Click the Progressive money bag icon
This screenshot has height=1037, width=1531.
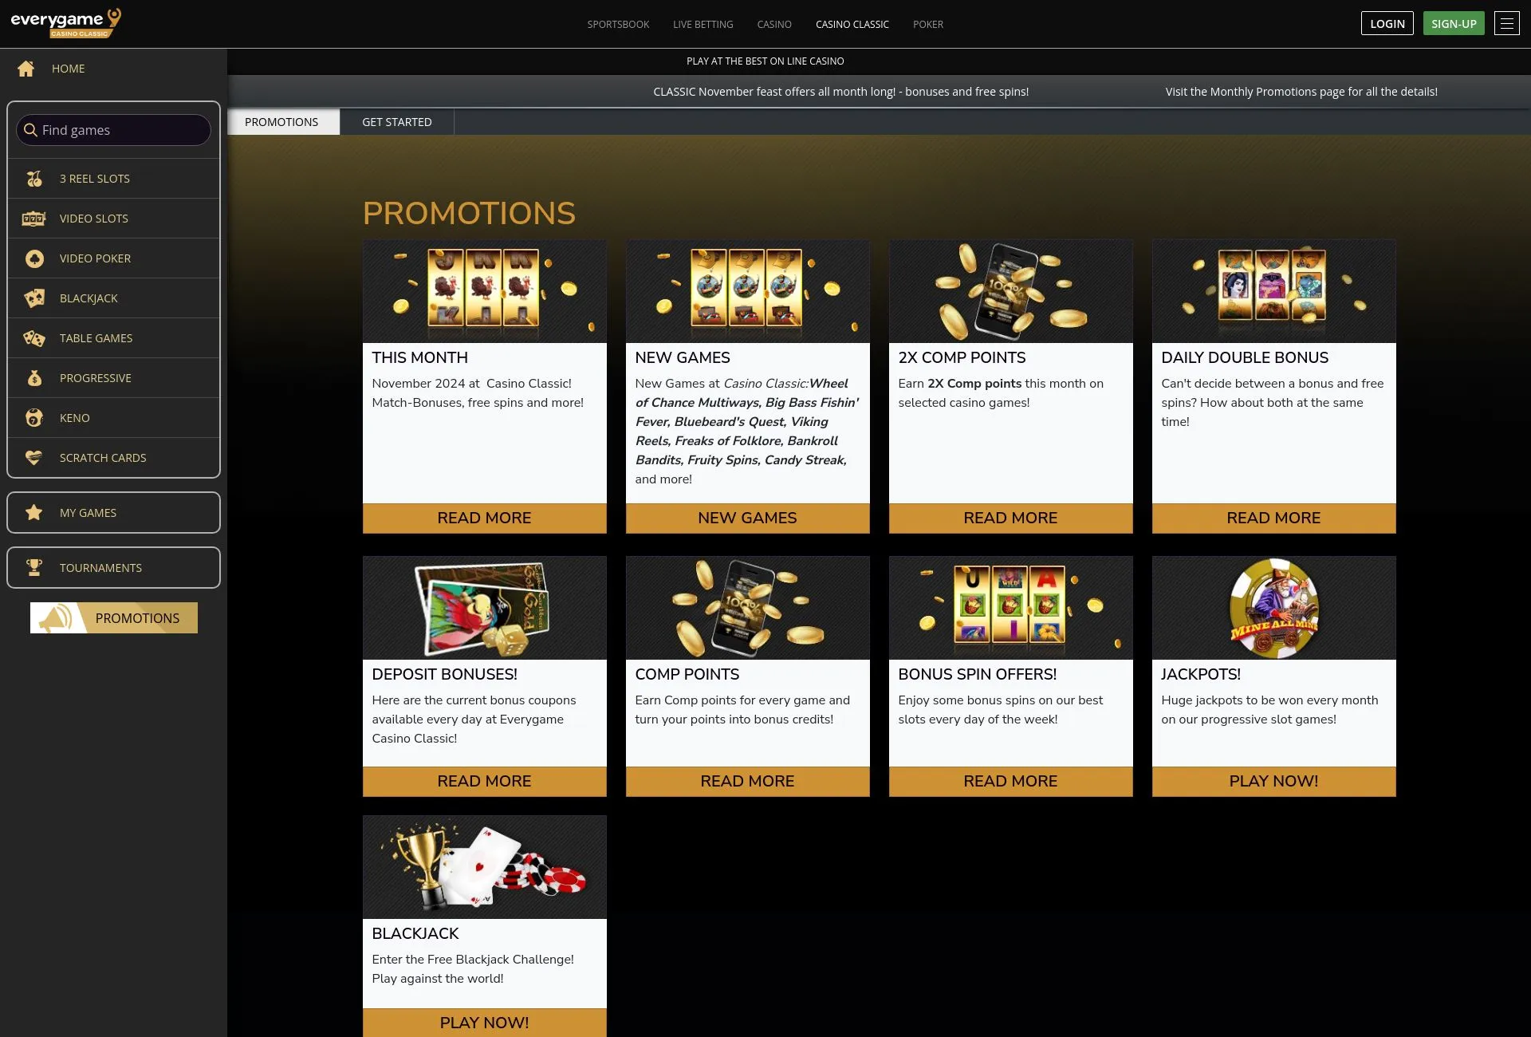33,378
